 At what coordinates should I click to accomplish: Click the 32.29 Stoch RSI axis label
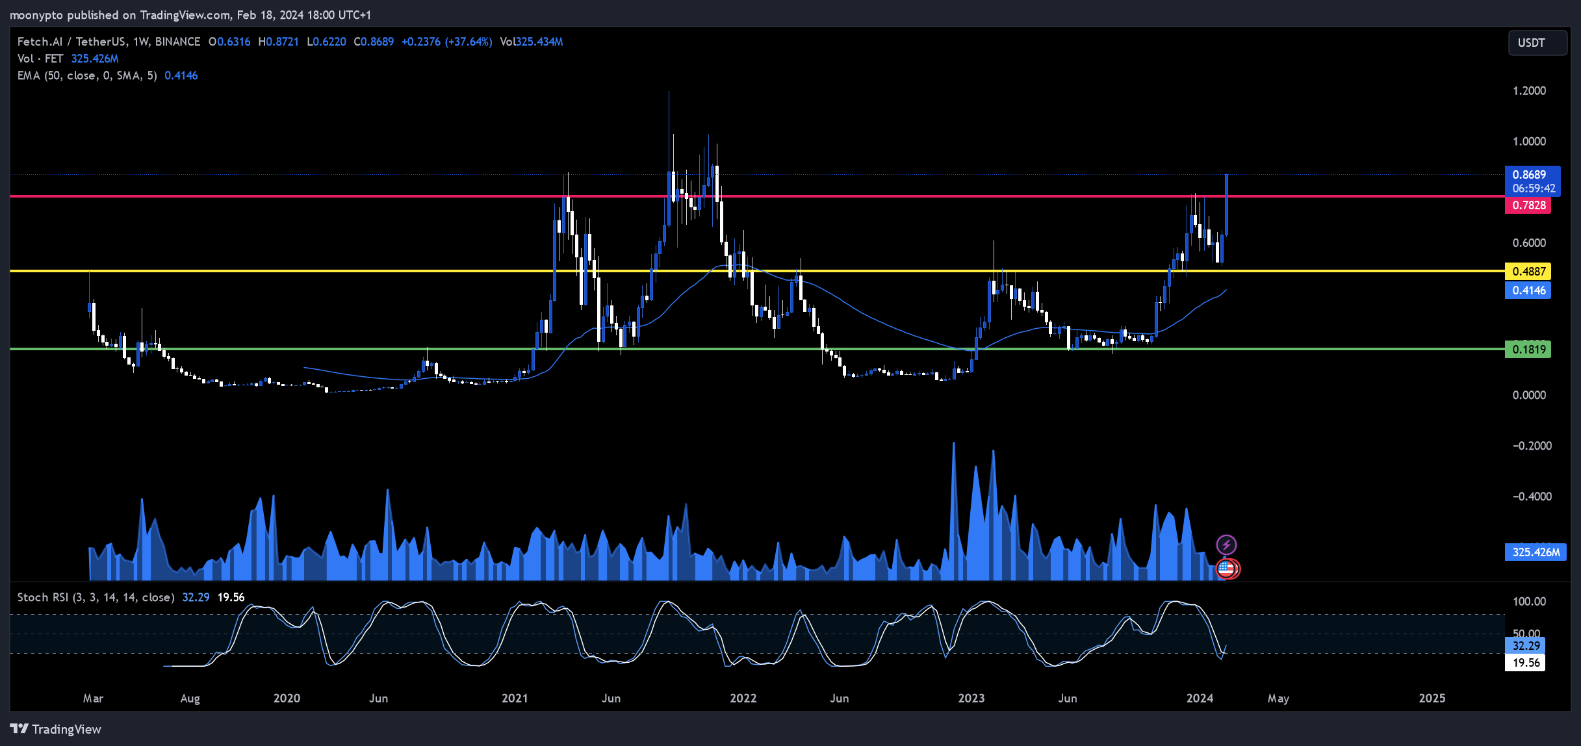click(x=1525, y=646)
